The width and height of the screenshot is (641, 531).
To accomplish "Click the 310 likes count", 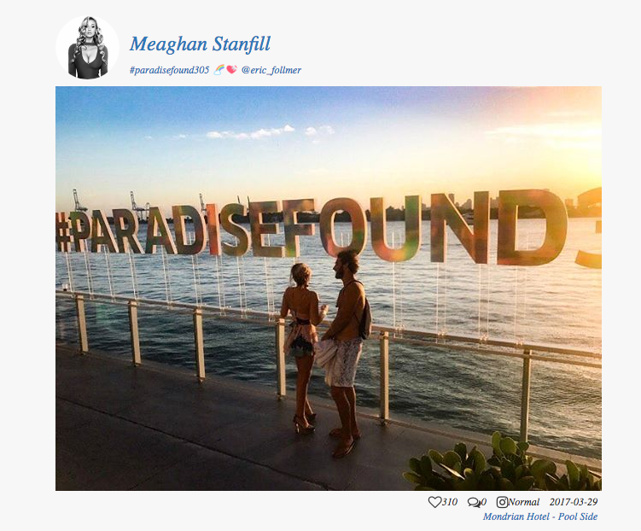I will pos(449,502).
